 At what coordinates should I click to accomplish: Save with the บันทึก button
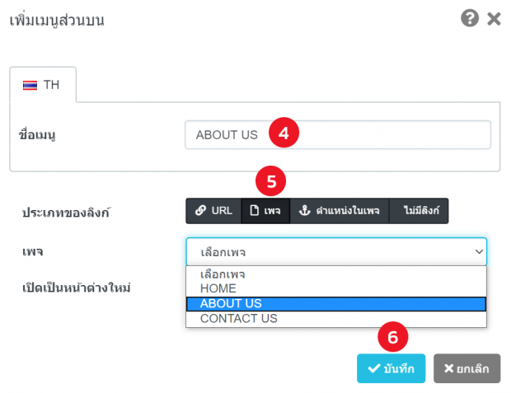[x=391, y=369]
